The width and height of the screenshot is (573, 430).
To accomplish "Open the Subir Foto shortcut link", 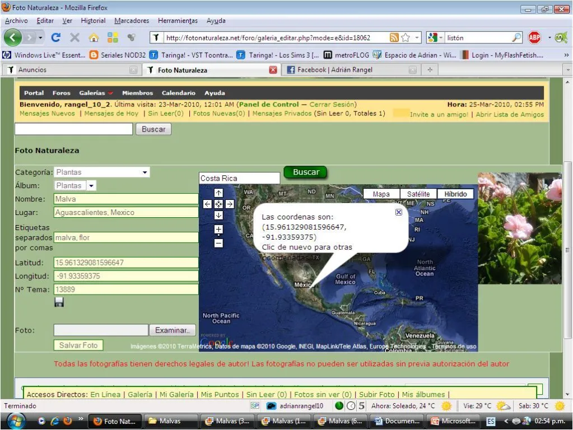I will coord(377,394).
